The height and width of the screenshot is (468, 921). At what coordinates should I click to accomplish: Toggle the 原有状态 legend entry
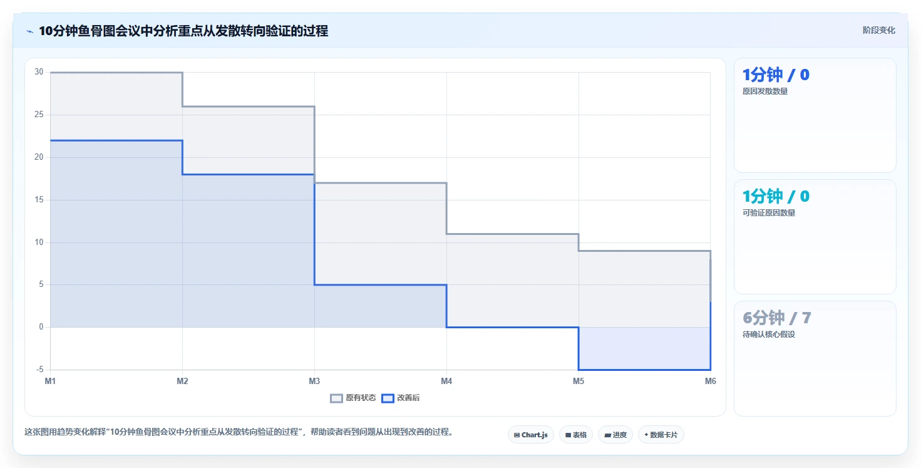pyautogui.click(x=353, y=398)
